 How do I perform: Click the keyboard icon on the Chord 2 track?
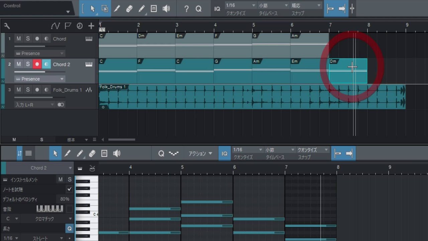tap(89, 64)
